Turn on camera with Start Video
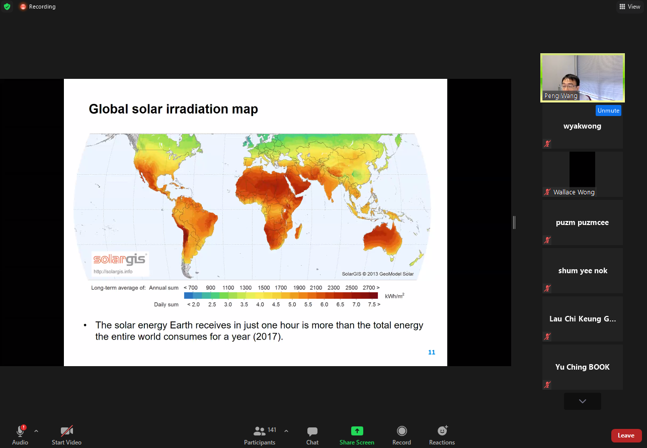Image resolution: width=647 pixels, height=448 pixels. point(66,435)
